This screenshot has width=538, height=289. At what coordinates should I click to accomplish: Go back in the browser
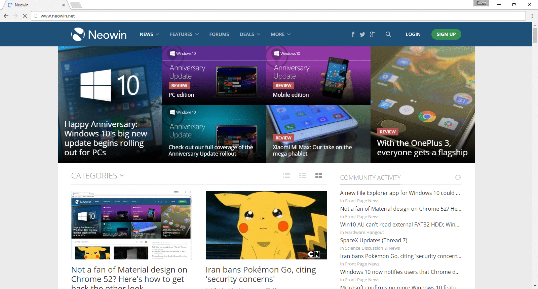tap(6, 16)
